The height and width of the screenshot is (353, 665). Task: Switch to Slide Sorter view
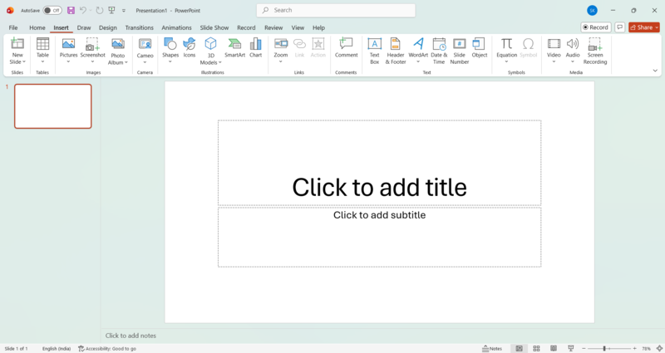pos(536,348)
